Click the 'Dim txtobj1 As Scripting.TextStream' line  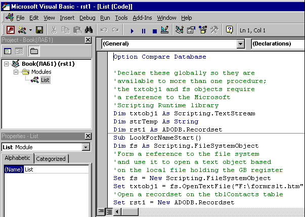coord(184,113)
